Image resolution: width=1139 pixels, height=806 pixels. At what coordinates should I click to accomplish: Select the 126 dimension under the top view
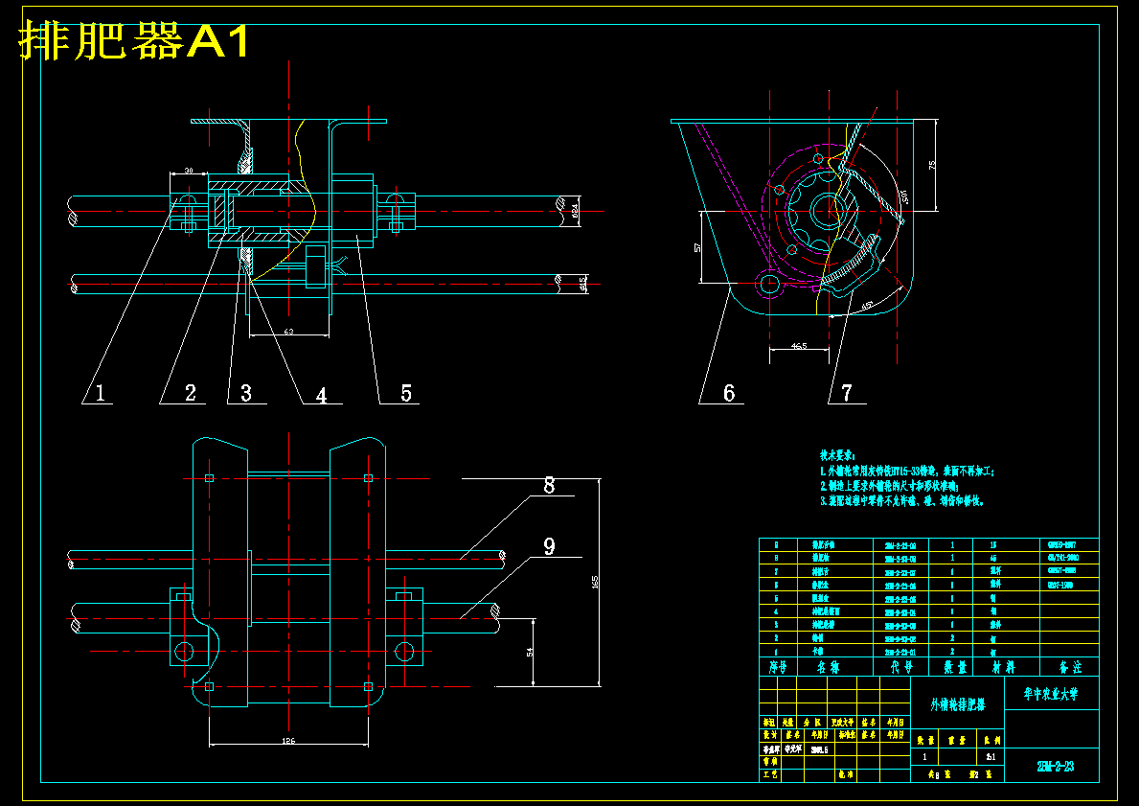tap(289, 741)
